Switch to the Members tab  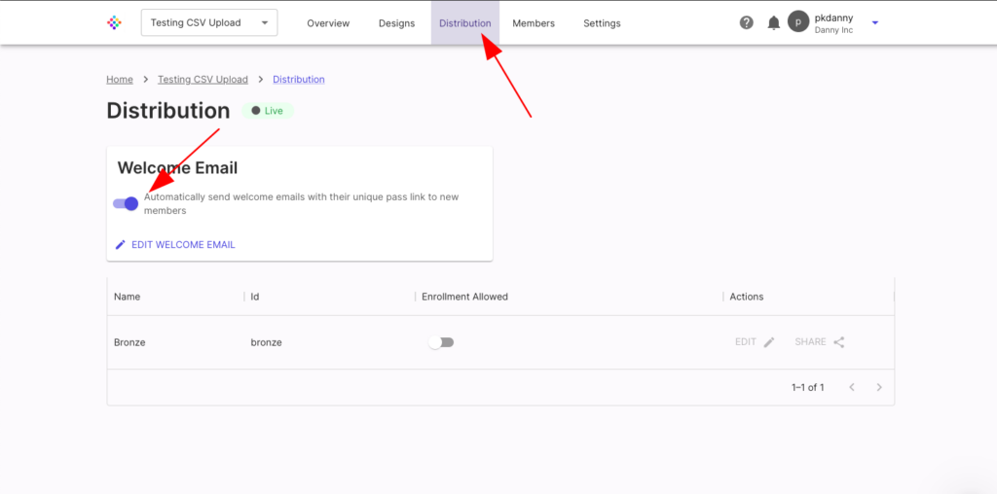coord(534,23)
